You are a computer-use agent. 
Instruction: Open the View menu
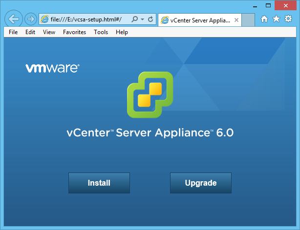[x=49, y=32]
